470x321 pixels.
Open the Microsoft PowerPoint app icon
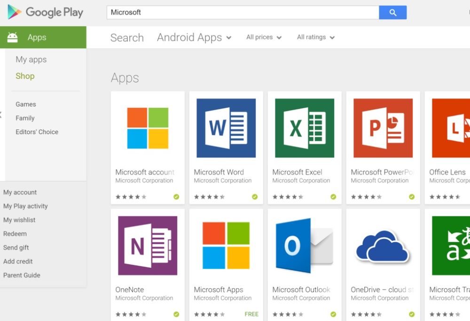[x=383, y=128]
